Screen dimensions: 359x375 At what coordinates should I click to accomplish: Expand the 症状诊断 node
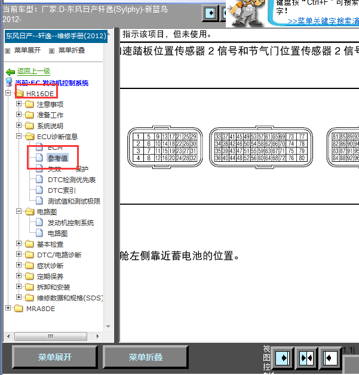19,265
